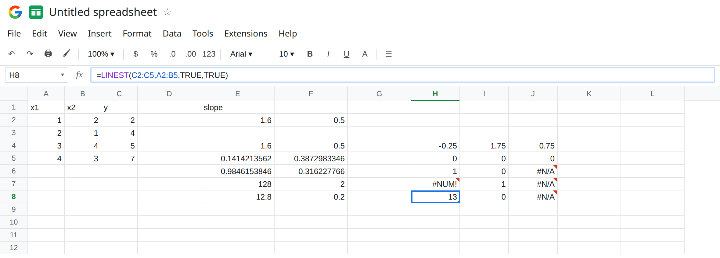The width and height of the screenshot is (720, 258).
Task: Open the Arial font dropdown
Action: (x=241, y=54)
